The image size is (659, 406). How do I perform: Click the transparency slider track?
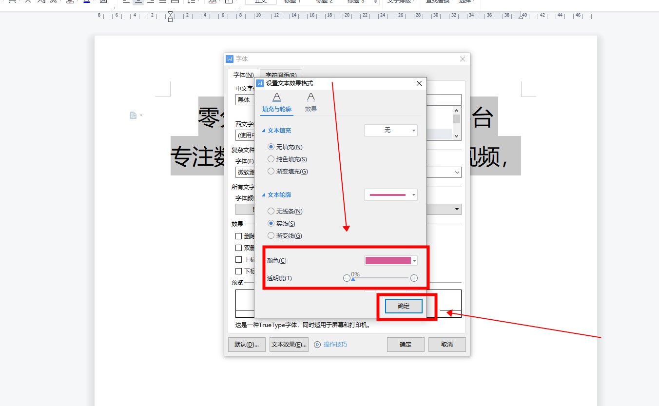click(x=380, y=278)
